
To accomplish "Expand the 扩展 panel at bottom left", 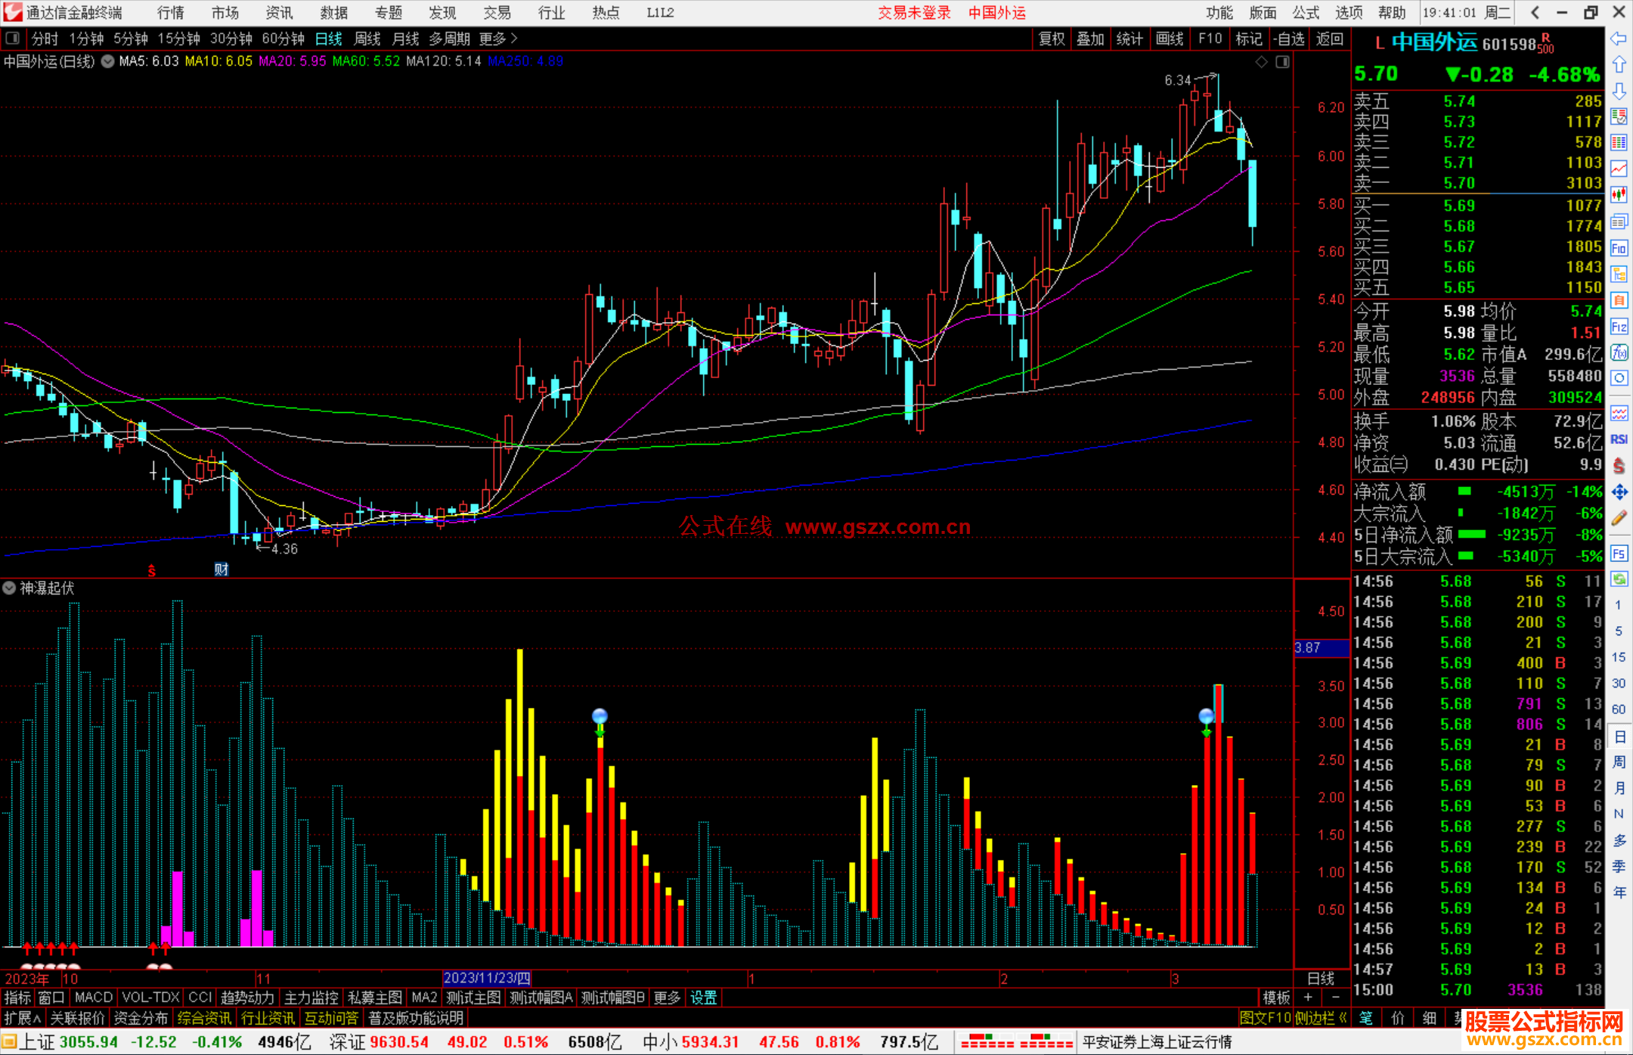I will (23, 1018).
